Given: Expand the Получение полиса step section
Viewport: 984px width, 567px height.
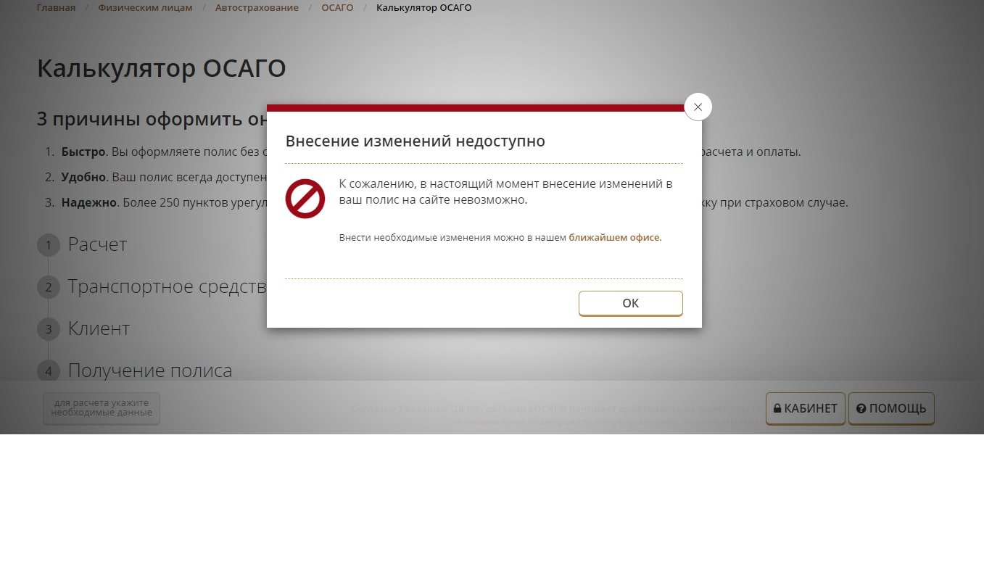Looking at the screenshot, I should click(150, 371).
